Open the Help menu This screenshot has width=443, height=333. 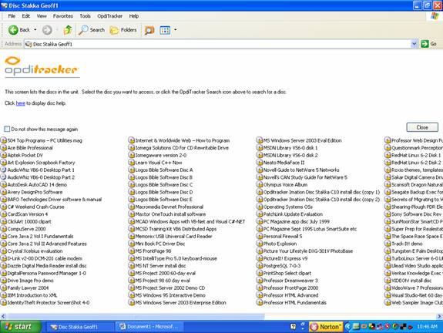134,16
